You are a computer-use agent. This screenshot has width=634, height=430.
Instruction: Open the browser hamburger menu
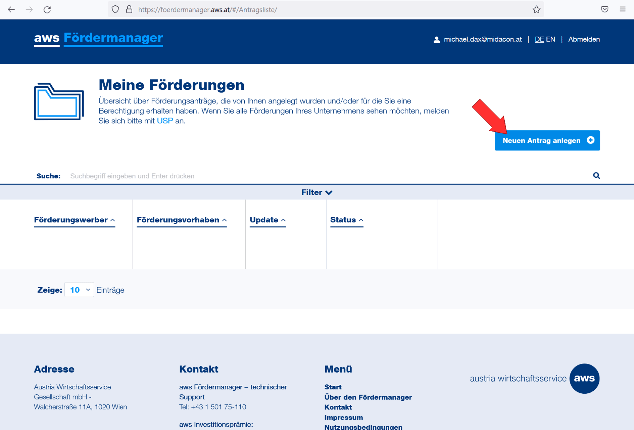click(x=623, y=9)
